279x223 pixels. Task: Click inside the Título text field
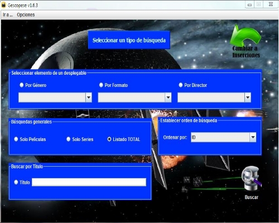click(x=89, y=182)
